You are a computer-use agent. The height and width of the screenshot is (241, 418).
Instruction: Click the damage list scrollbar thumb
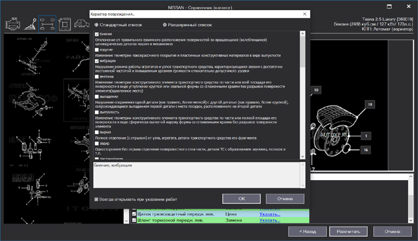(302, 52)
